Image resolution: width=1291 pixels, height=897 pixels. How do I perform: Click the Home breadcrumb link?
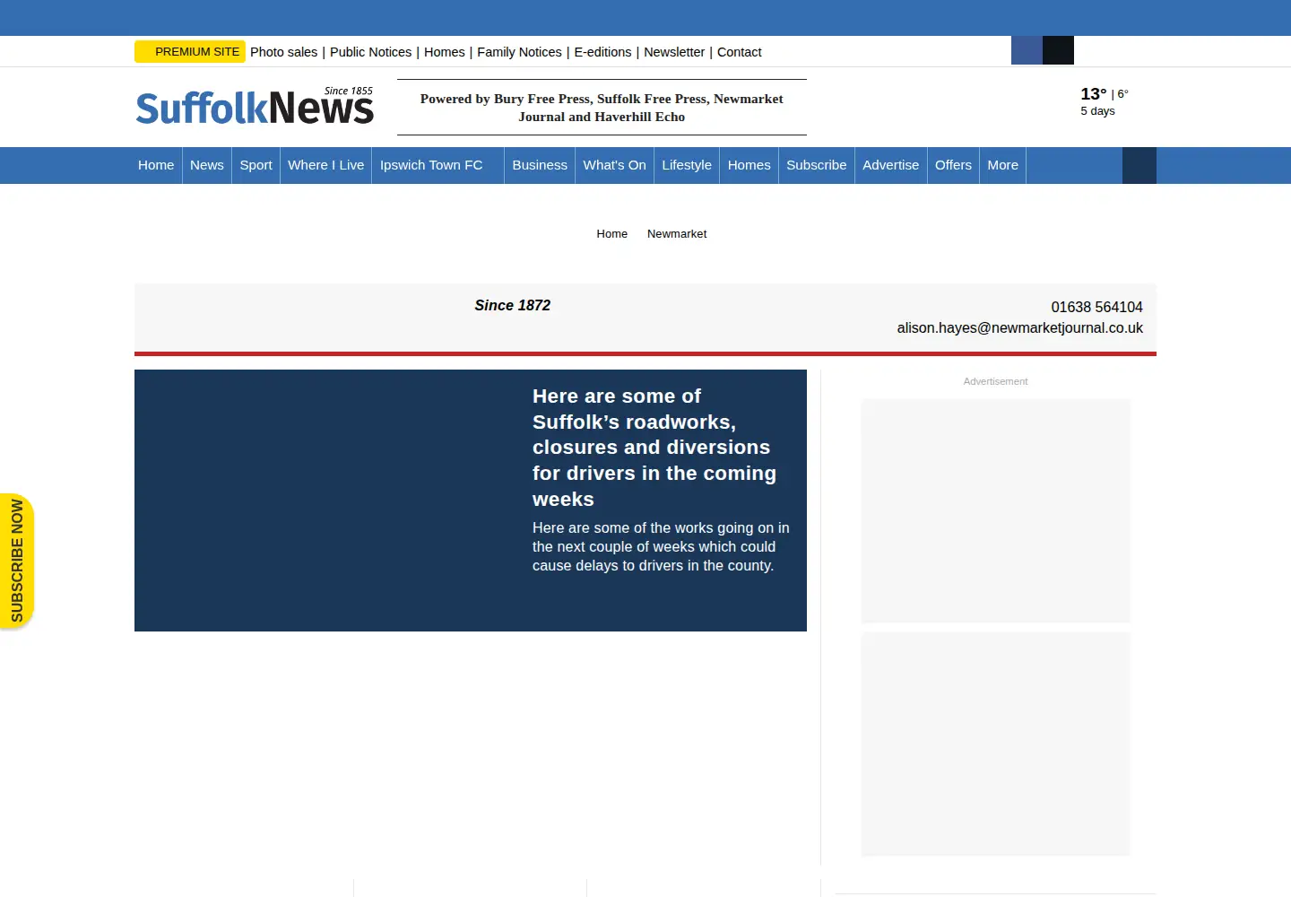coord(611,234)
